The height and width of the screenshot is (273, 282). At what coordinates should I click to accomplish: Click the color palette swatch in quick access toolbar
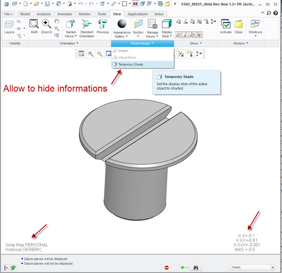(x=135, y=4)
